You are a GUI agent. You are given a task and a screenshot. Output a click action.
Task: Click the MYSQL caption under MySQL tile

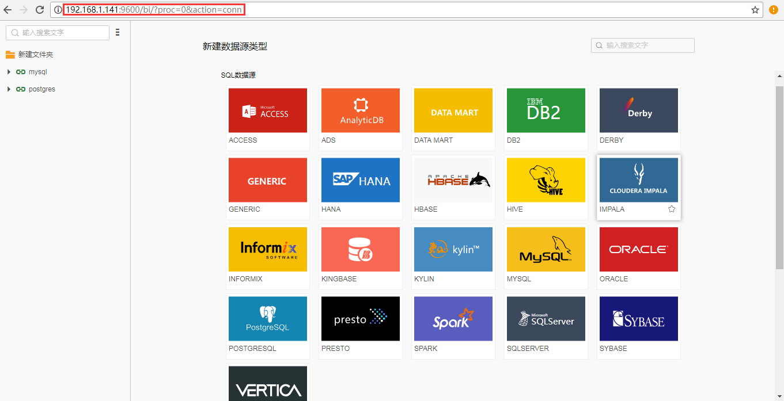[x=519, y=278]
